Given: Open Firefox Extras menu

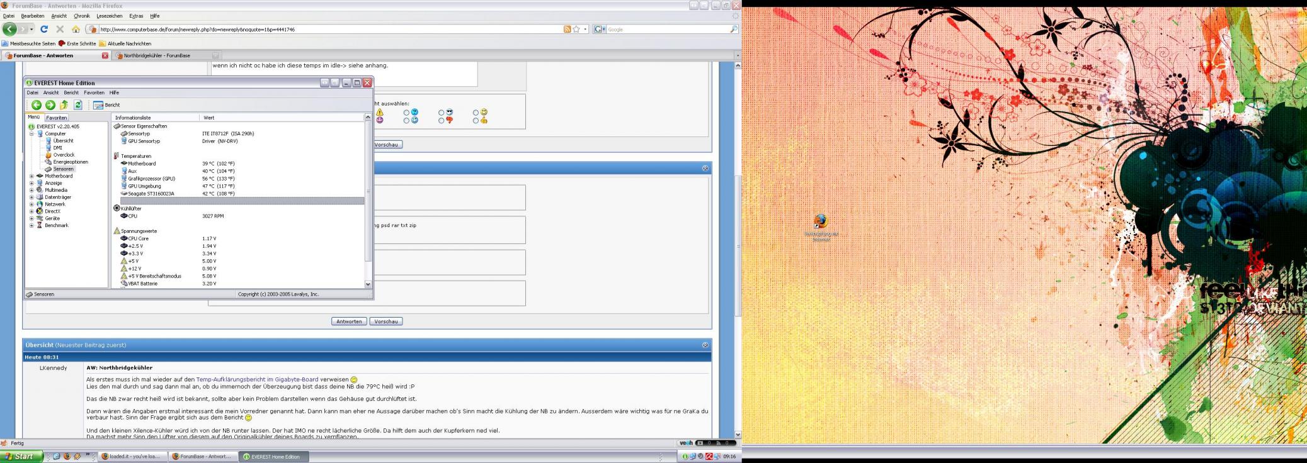Looking at the screenshot, I should click(136, 16).
